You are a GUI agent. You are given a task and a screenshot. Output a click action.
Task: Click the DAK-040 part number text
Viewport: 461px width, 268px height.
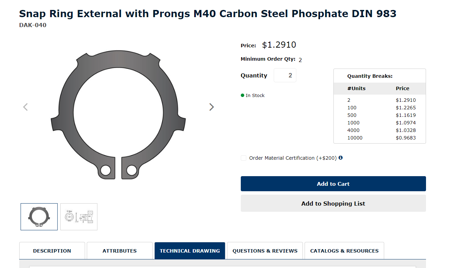click(x=33, y=25)
